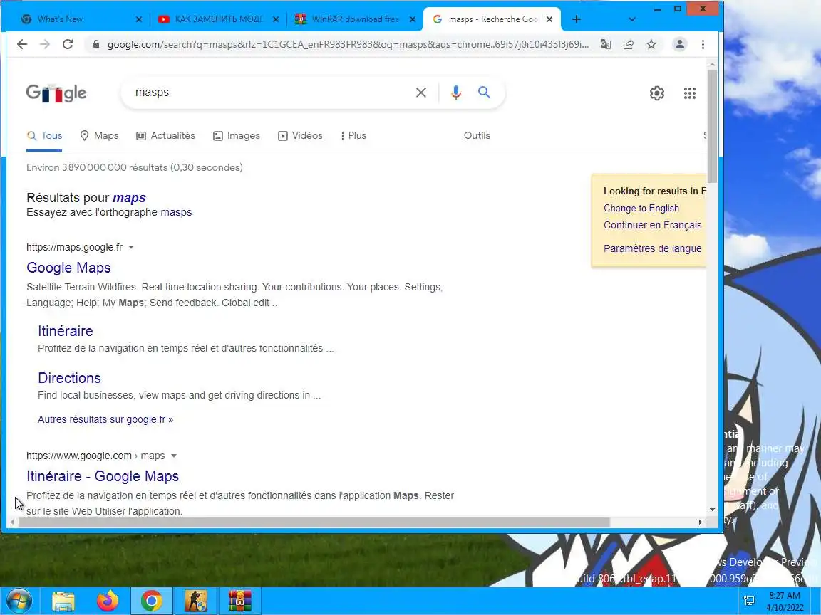Expand the www.google.com › maps options arrow

tap(174, 456)
